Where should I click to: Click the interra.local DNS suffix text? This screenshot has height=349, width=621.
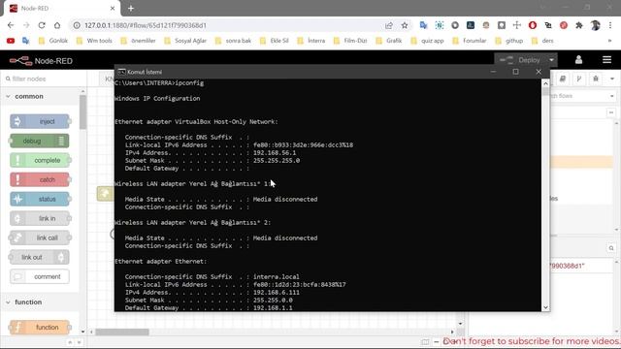276,276
